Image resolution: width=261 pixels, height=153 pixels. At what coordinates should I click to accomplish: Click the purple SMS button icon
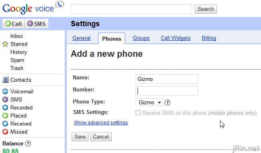[x=30, y=23]
